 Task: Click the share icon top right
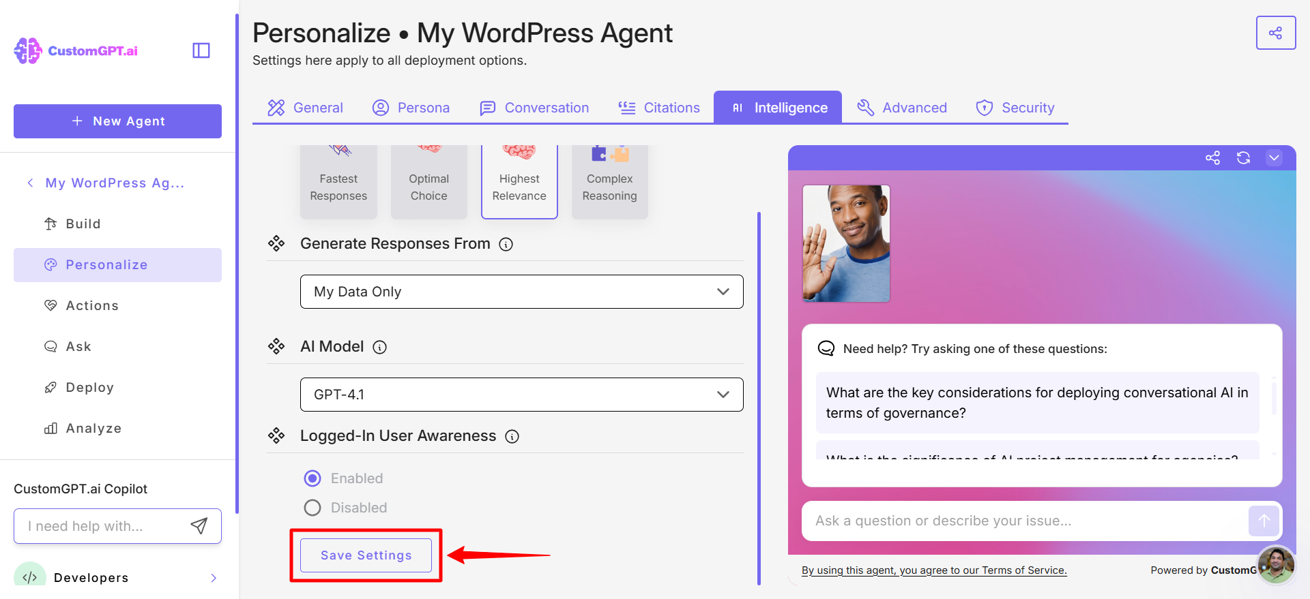pos(1275,33)
